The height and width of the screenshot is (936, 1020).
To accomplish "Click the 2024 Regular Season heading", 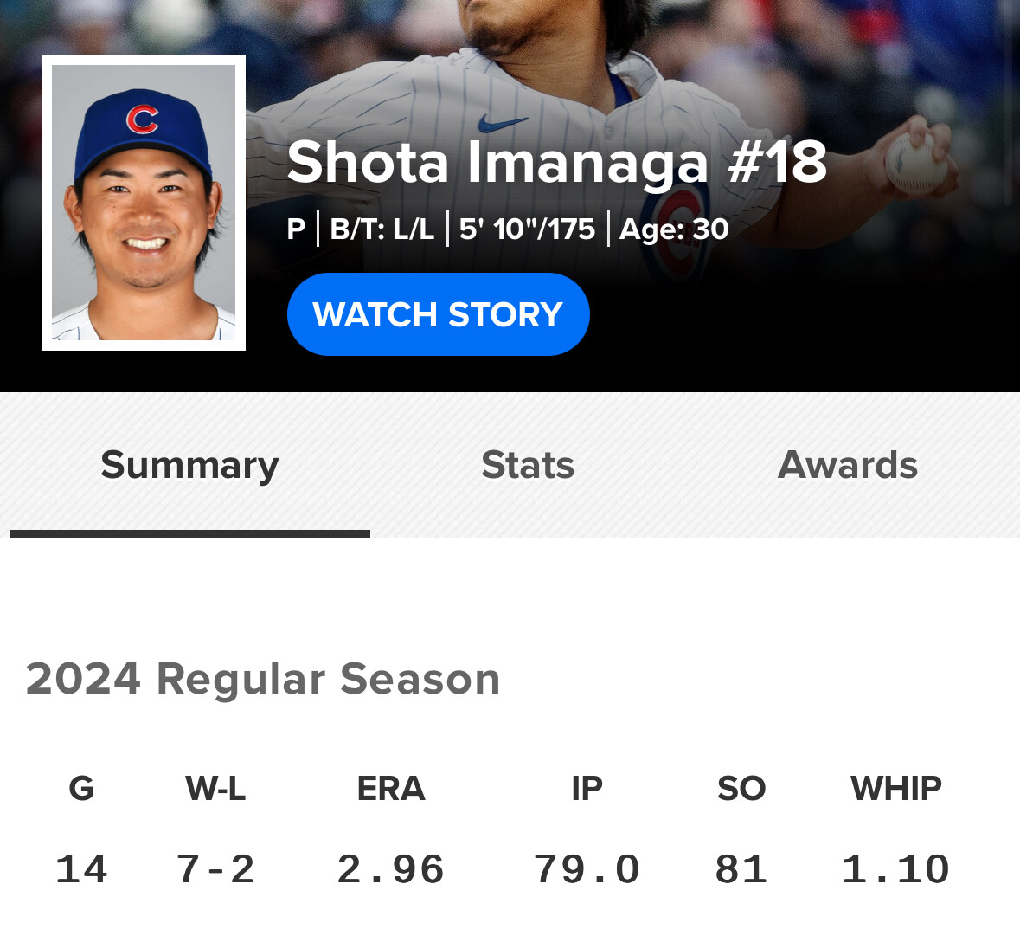I will (263, 679).
